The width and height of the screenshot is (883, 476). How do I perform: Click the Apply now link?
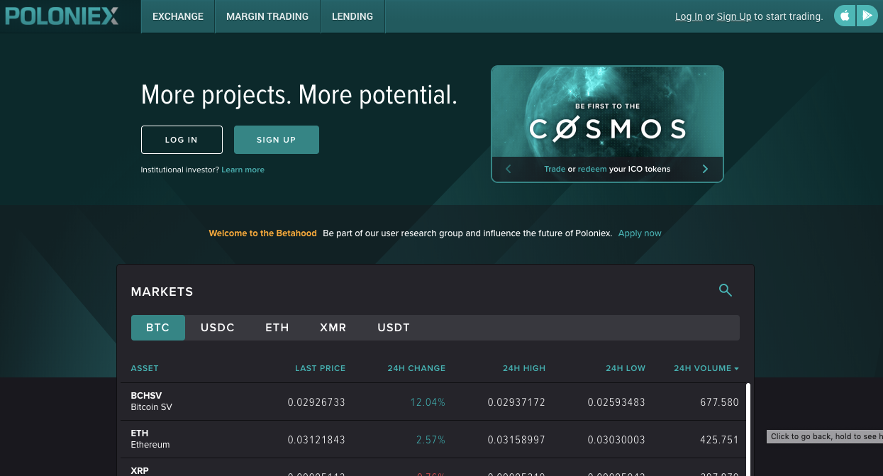[x=640, y=233]
